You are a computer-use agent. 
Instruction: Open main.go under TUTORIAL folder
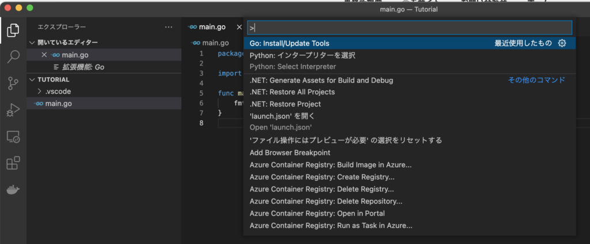104,104
